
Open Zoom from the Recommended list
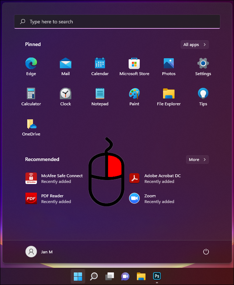(x=152, y=198)
